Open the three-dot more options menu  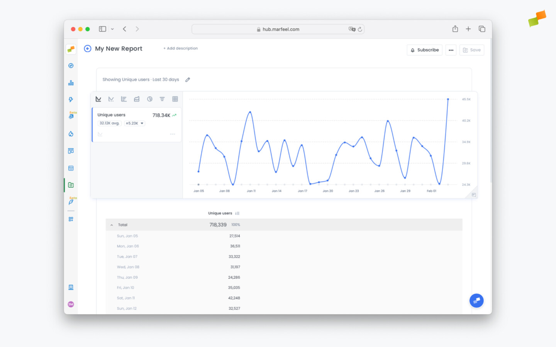(451, 50)
